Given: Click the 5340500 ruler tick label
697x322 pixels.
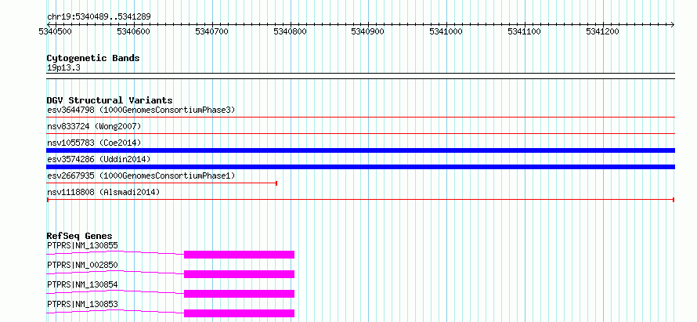Looking at the screenshot, I should (55, 31).
